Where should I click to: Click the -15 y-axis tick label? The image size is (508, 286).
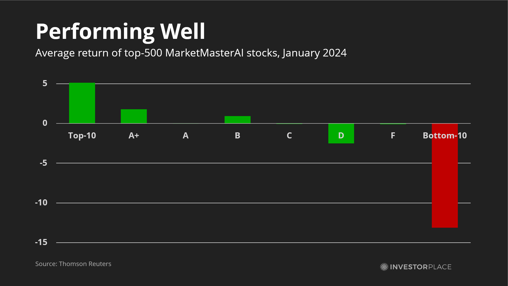[x=41, y=242]
